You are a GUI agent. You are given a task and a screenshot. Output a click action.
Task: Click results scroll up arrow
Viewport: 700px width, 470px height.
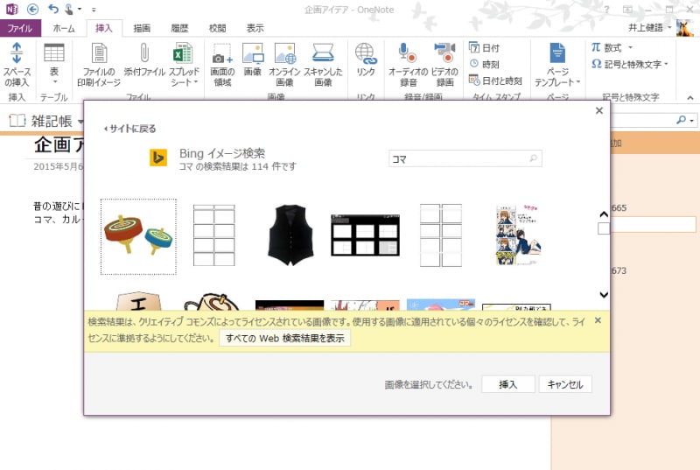[x=604, y=214]
